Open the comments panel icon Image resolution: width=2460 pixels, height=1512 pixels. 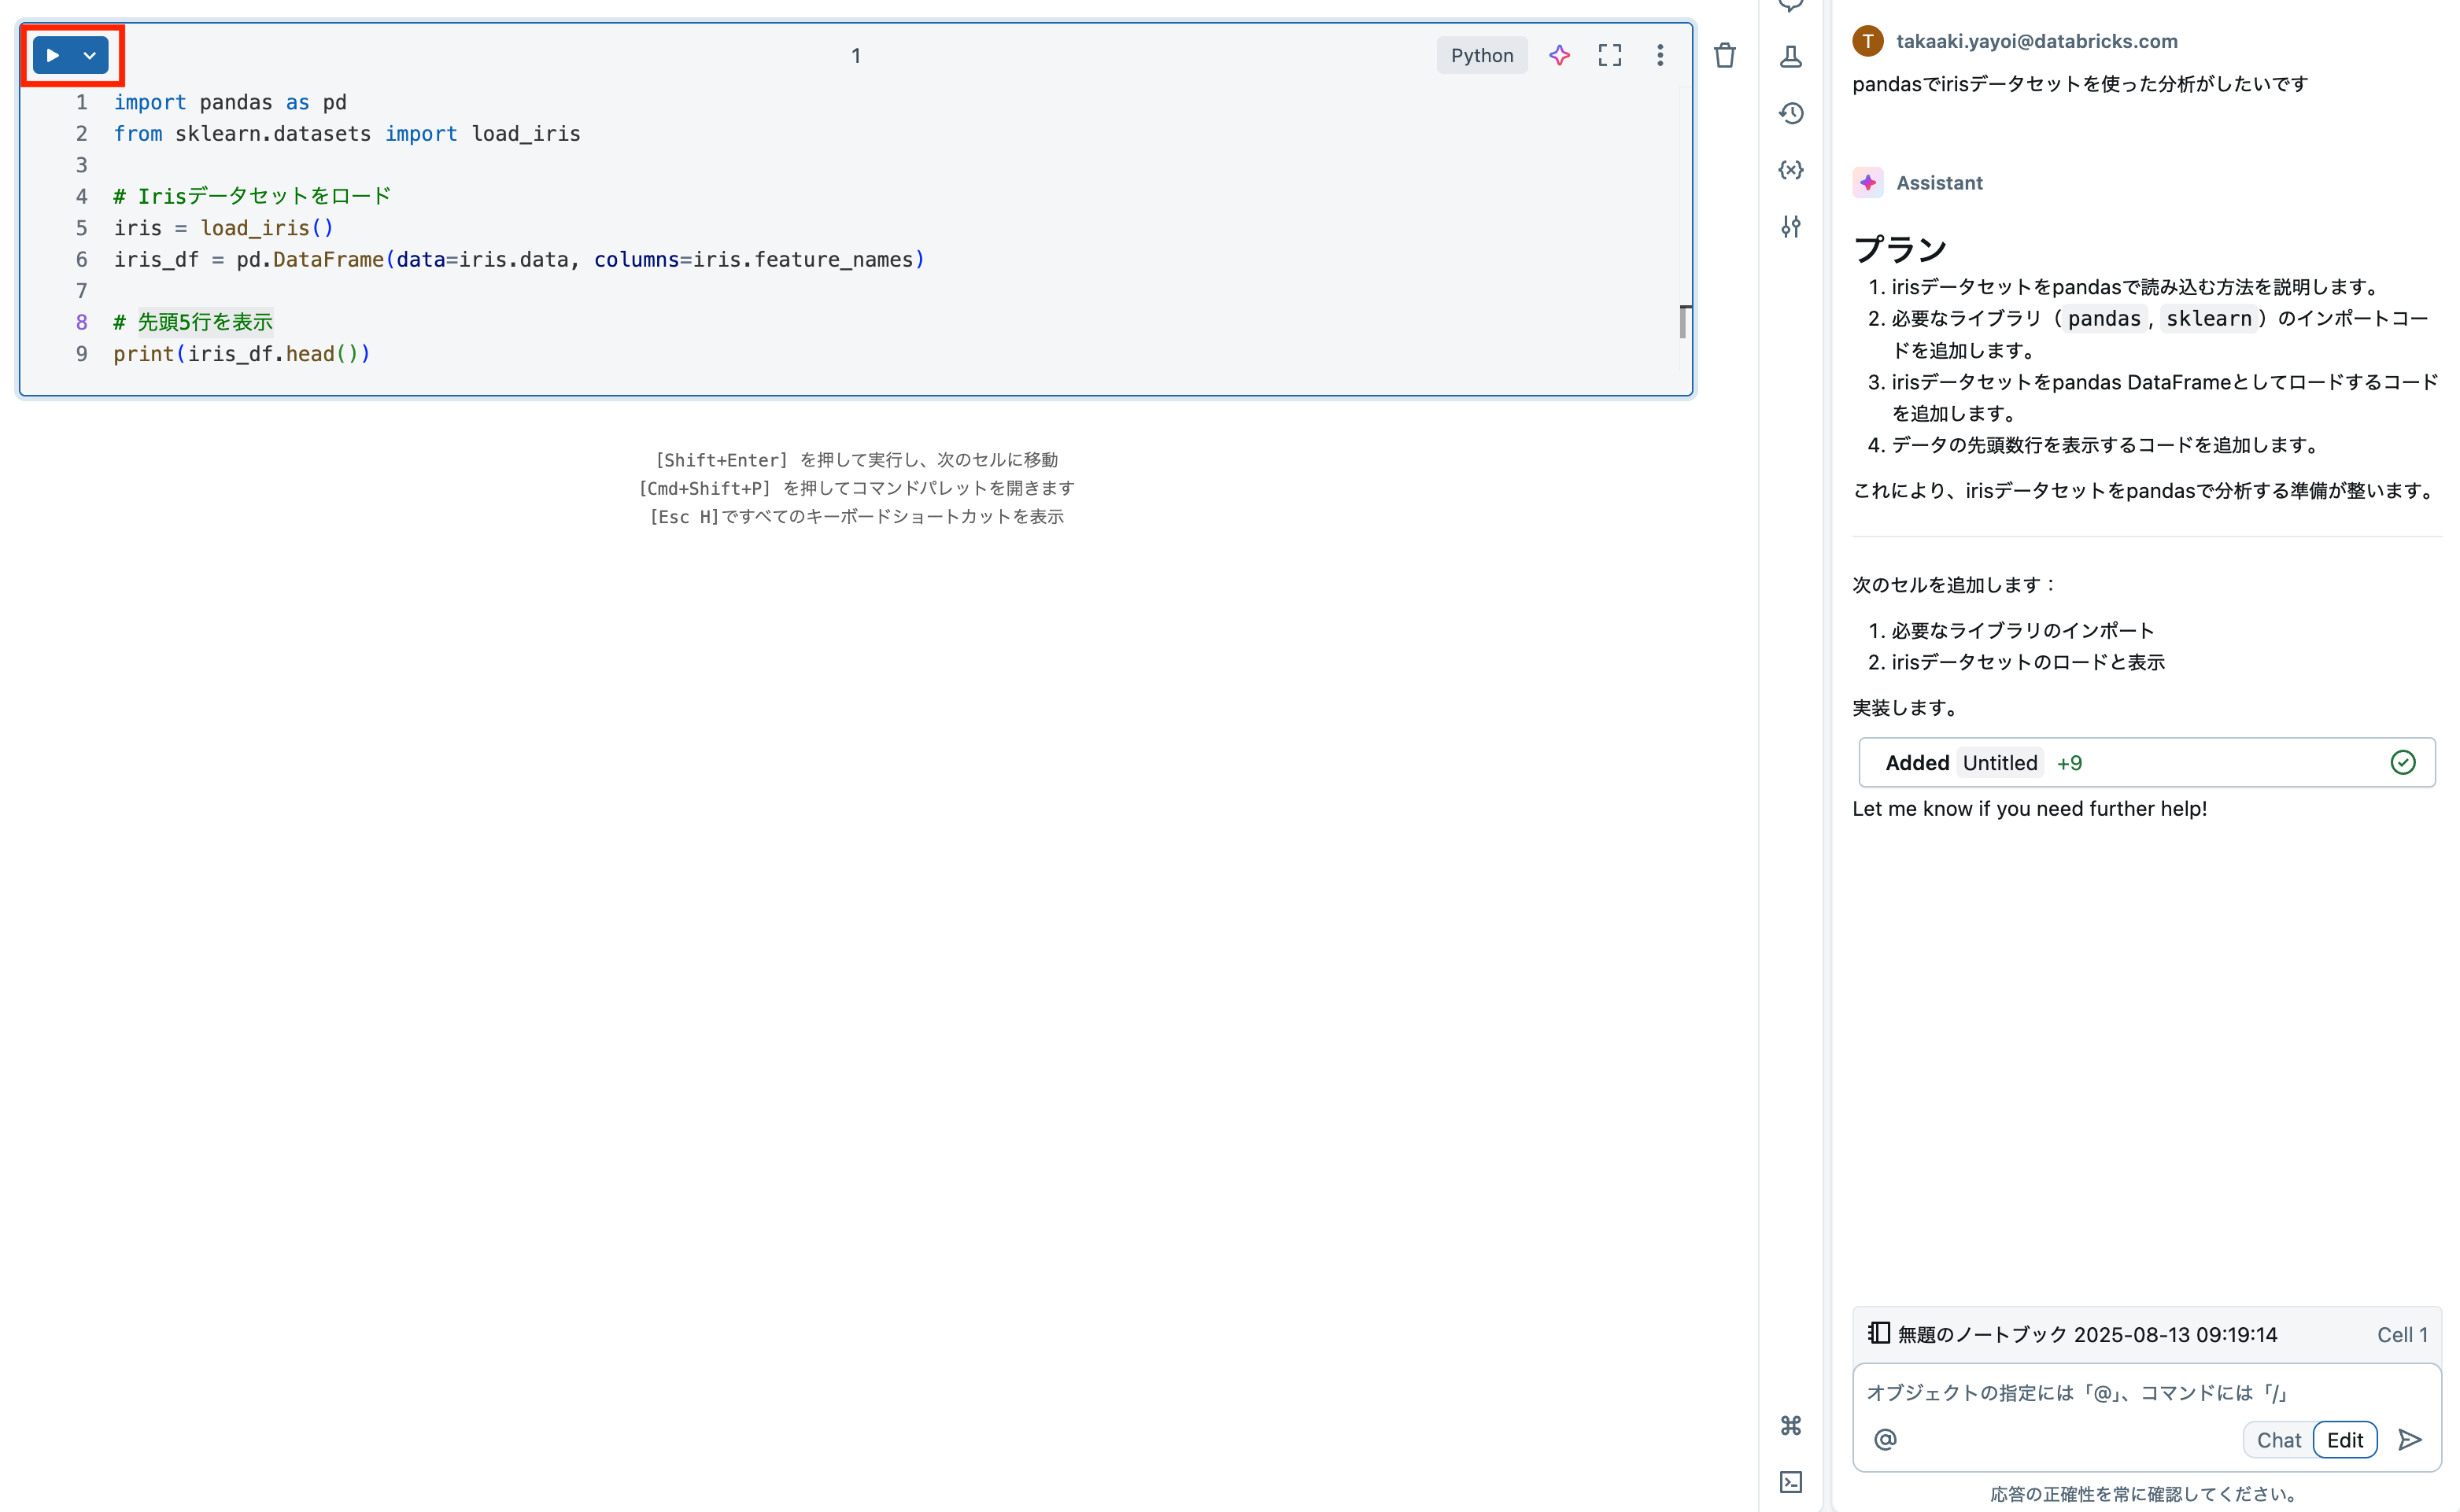1791,5
